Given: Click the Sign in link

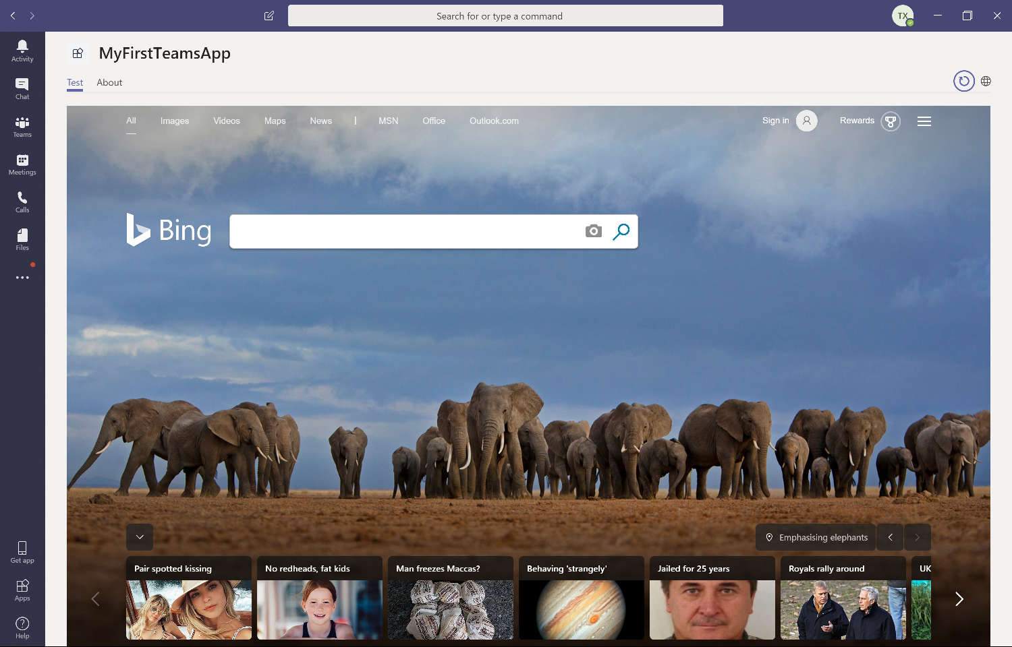Looking at the screenshot, I should pos(776,121).
